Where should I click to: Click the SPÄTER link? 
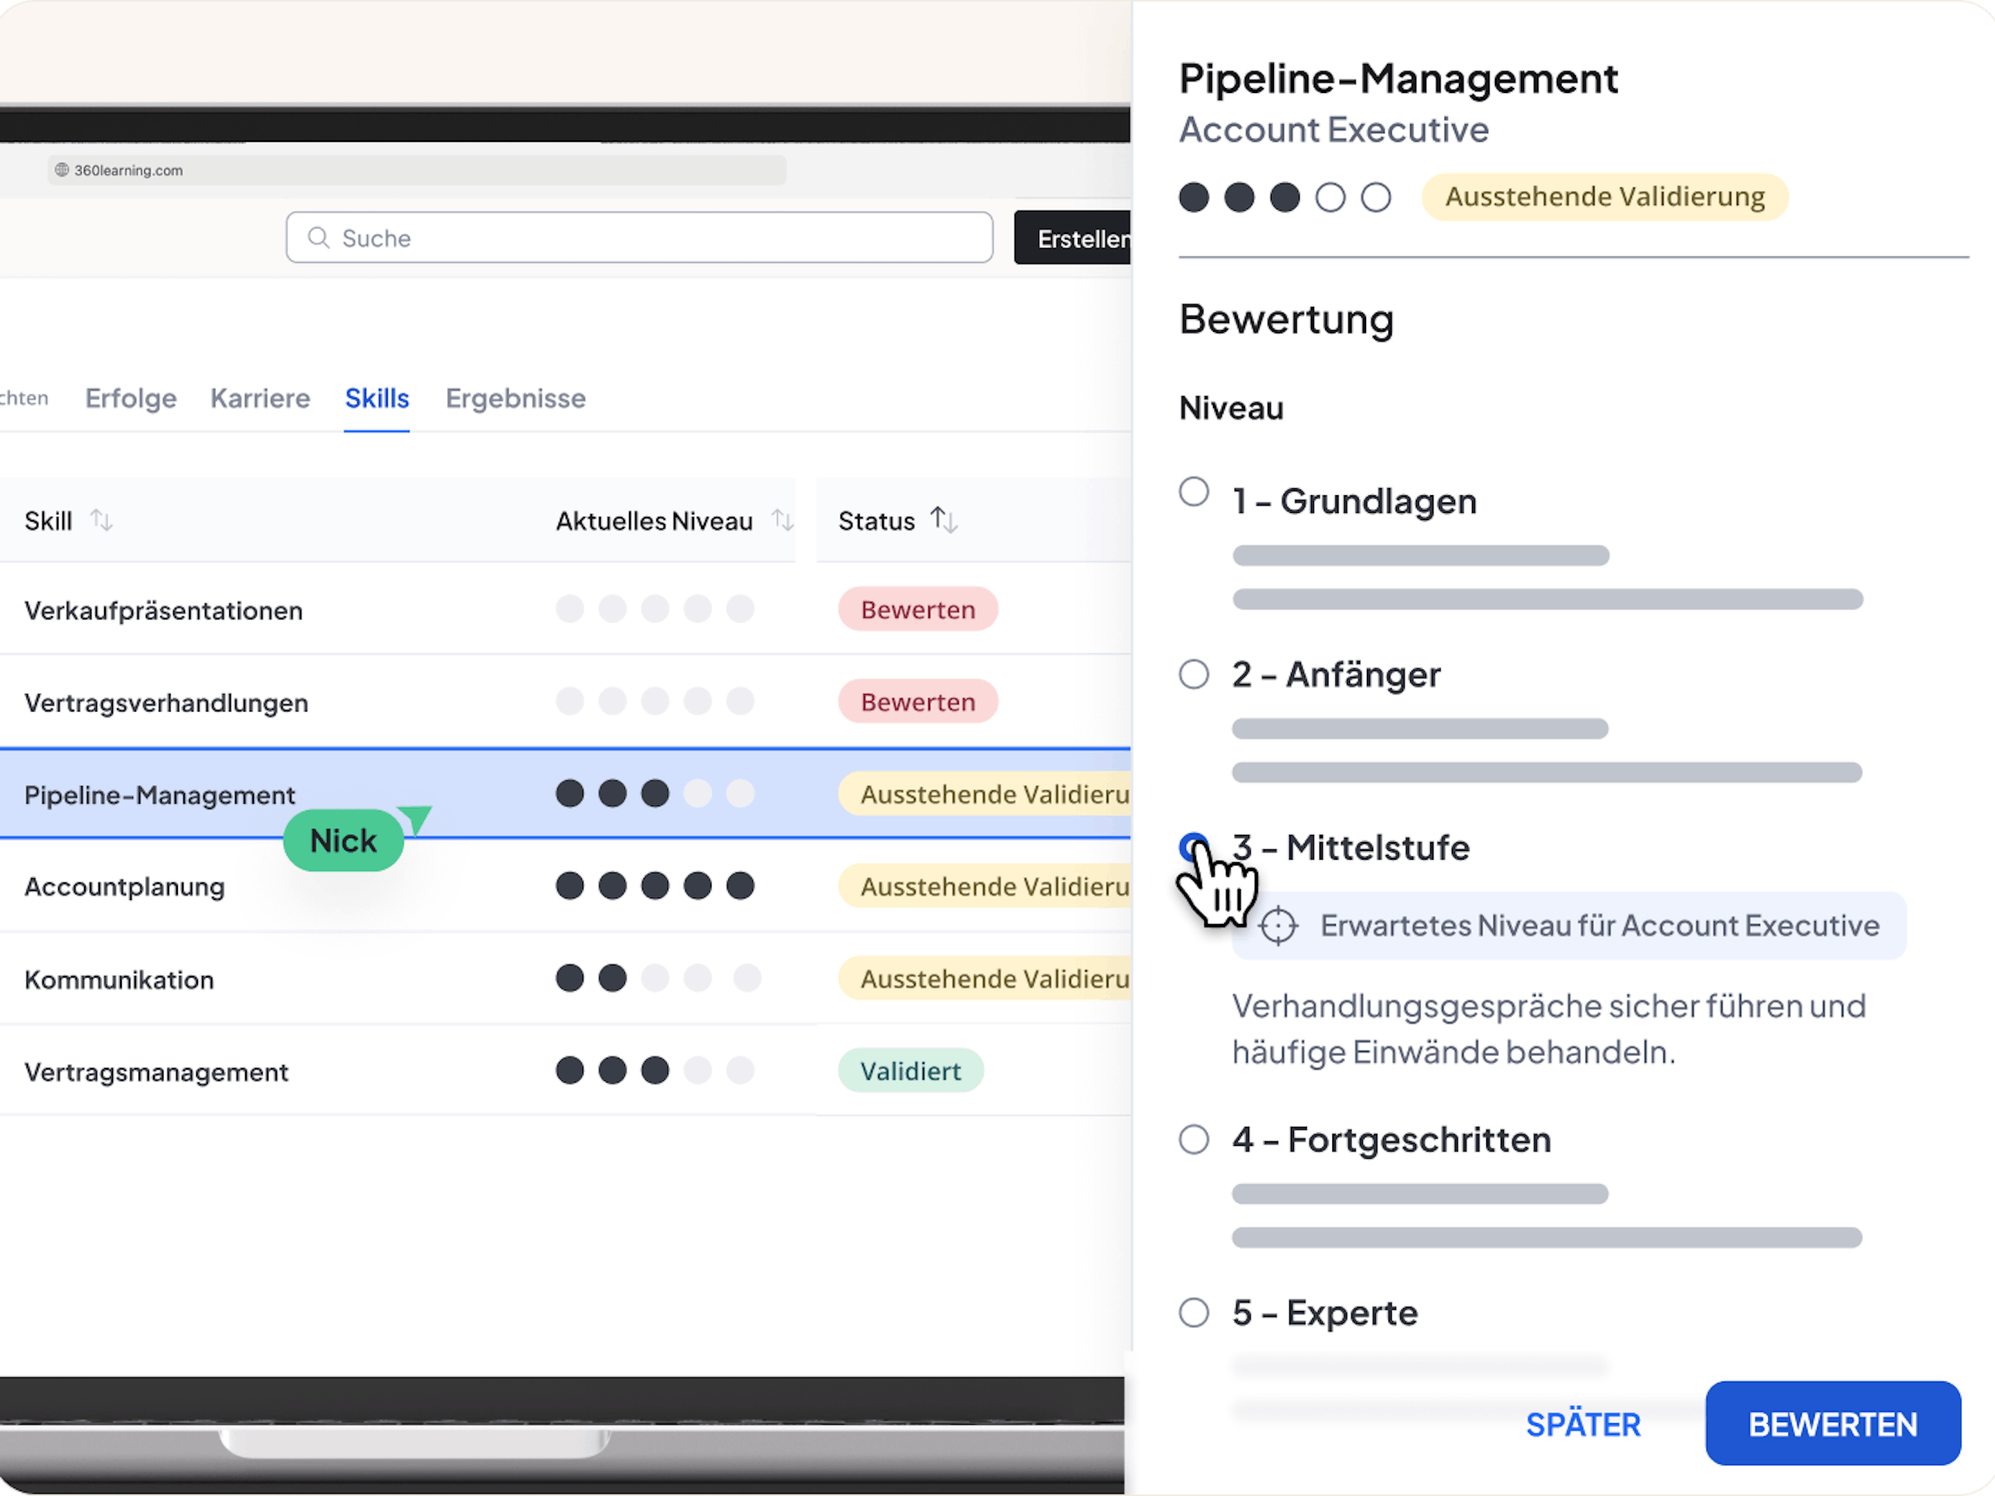point(1583,1425)
